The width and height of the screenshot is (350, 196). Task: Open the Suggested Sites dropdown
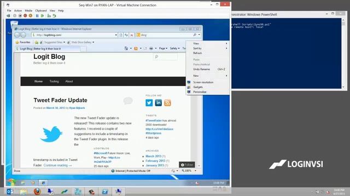pos(52,42)
